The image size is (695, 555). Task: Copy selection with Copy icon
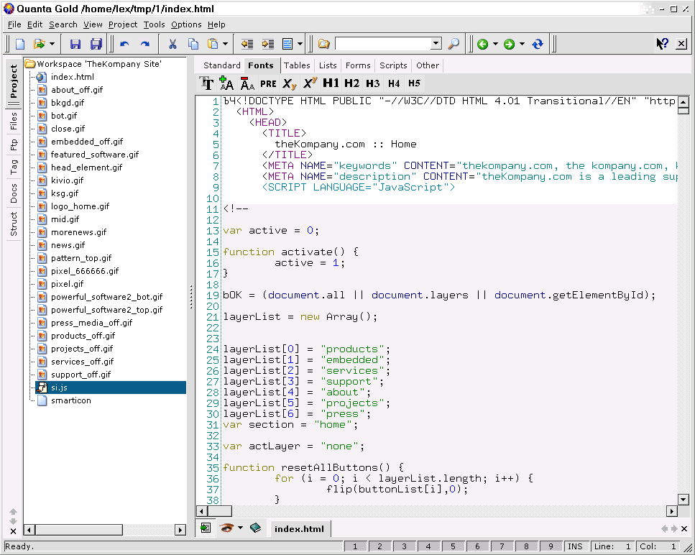click(x=193, y=44)
